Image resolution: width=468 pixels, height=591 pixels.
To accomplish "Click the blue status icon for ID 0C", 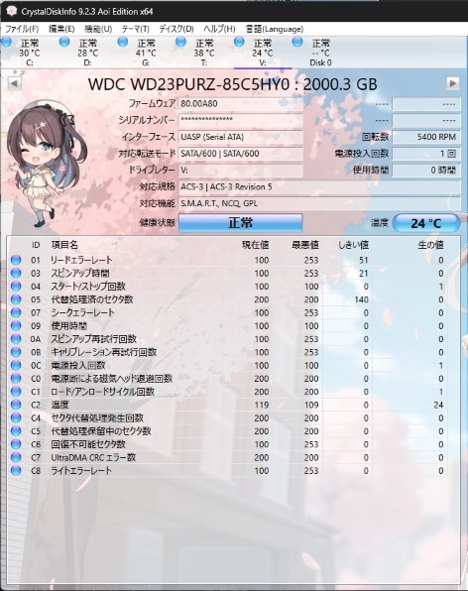I will click(16, 365).
